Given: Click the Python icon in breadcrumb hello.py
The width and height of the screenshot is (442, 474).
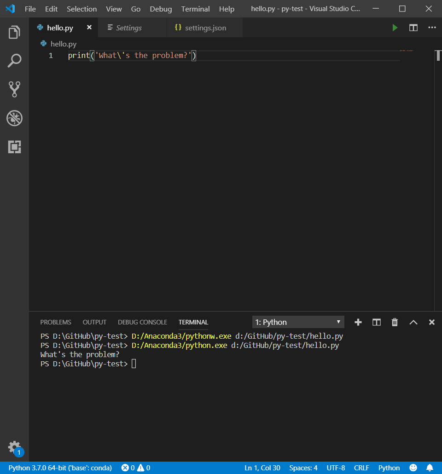Looking at the screenshot, I should click(44, 44).
